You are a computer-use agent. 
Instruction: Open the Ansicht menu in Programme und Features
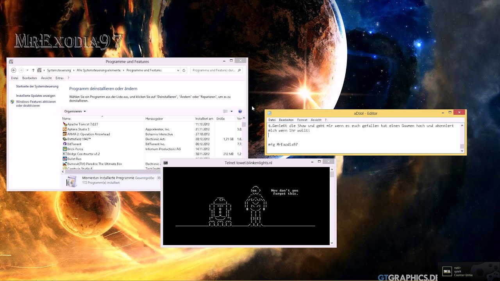coord(46,78)
